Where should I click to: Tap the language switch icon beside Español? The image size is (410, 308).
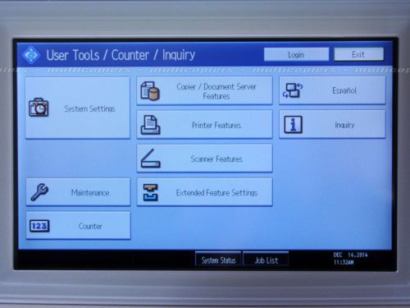[x=293, y=90]
